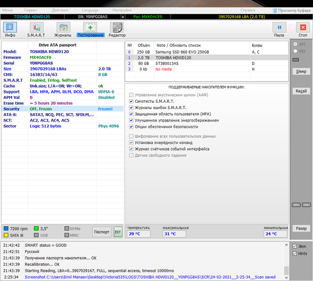Image resolution: width=313 pixels, height=281 pixels.
Task: Open the Инфо drive info panel
Action: tap(10, 29)
